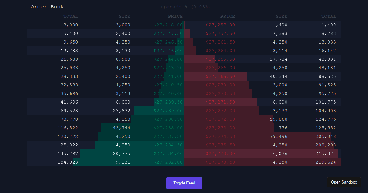
Task: Click bid size 42,744
Action: click(x=122, y=128)
